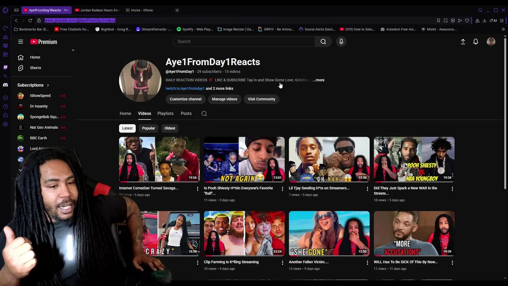Reload the page with the browser refresh icon
Viewport: 508px width, 286px height.
[30, 20]
